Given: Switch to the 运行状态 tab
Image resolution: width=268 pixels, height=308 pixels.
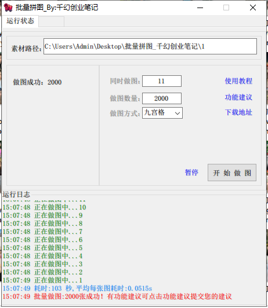Looking at the screenshot, I should pyautogui.click(x=20, y=21).
